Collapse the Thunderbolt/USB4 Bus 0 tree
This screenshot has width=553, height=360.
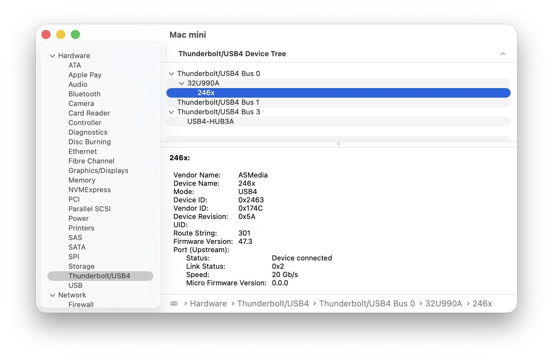(172, 73)
